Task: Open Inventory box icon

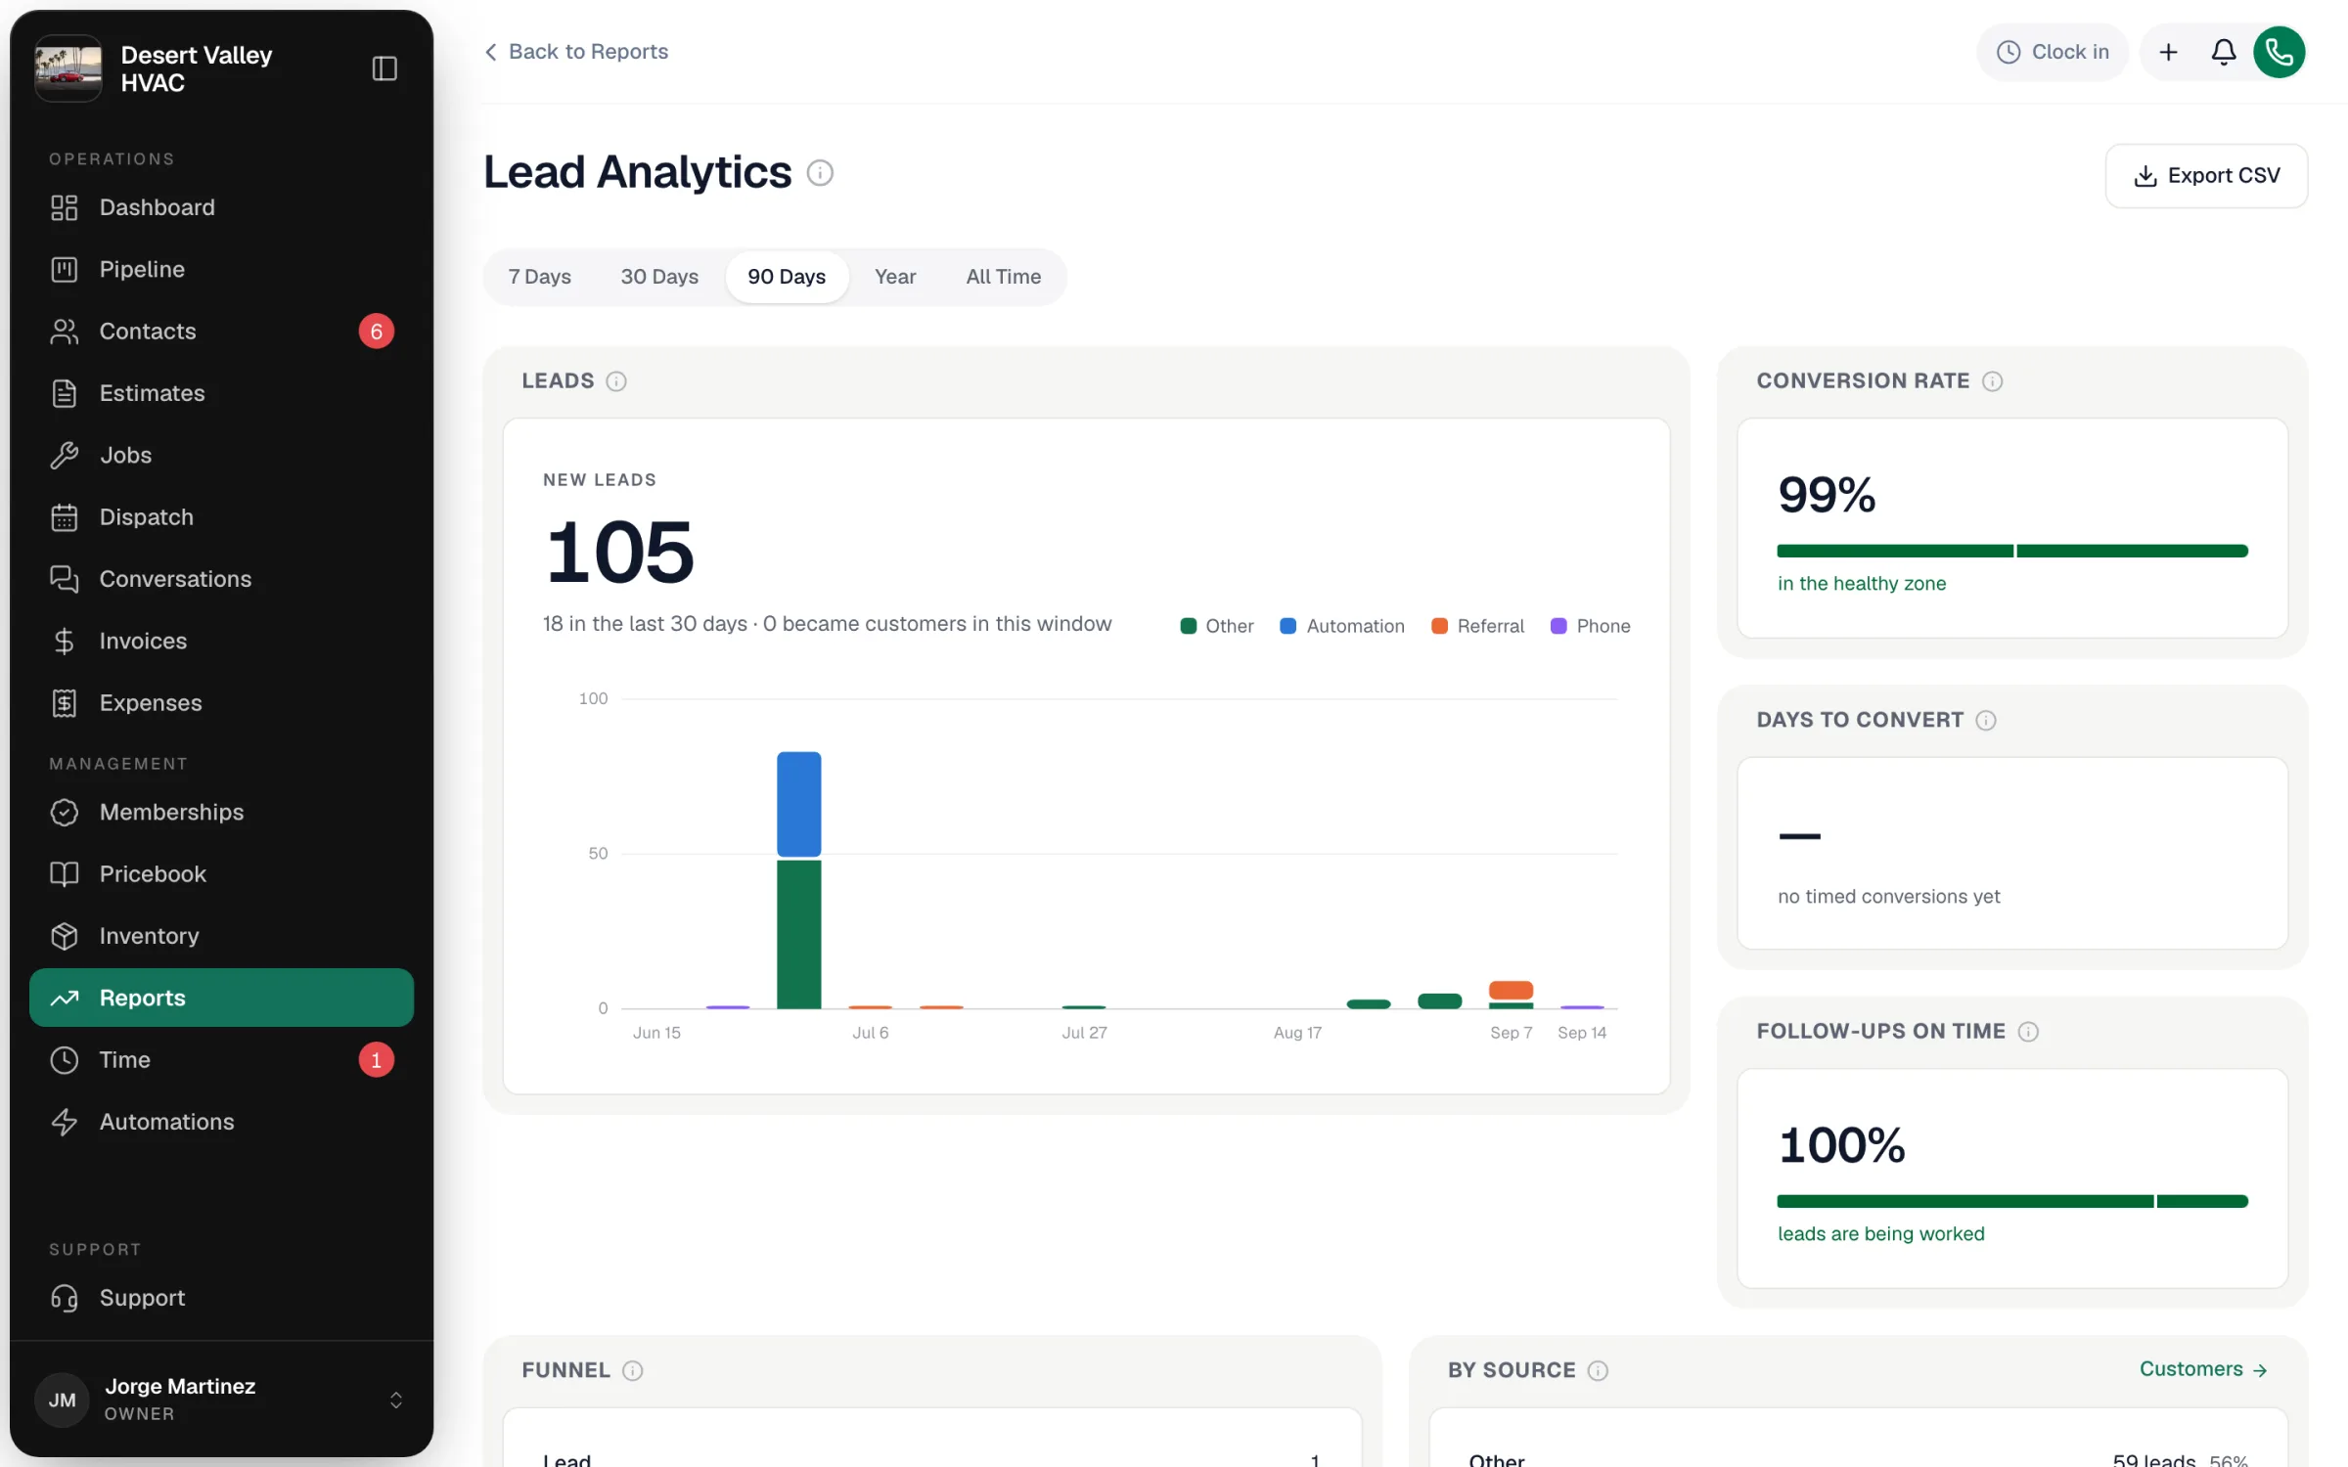Action: 65,936
